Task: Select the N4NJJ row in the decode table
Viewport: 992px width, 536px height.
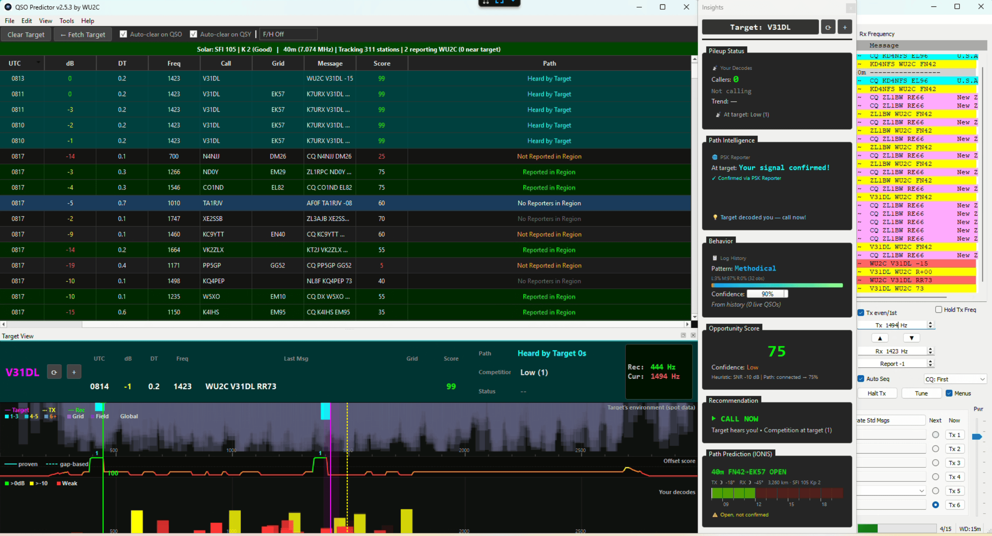Action: pyautogui.click(x=346, y=156)
